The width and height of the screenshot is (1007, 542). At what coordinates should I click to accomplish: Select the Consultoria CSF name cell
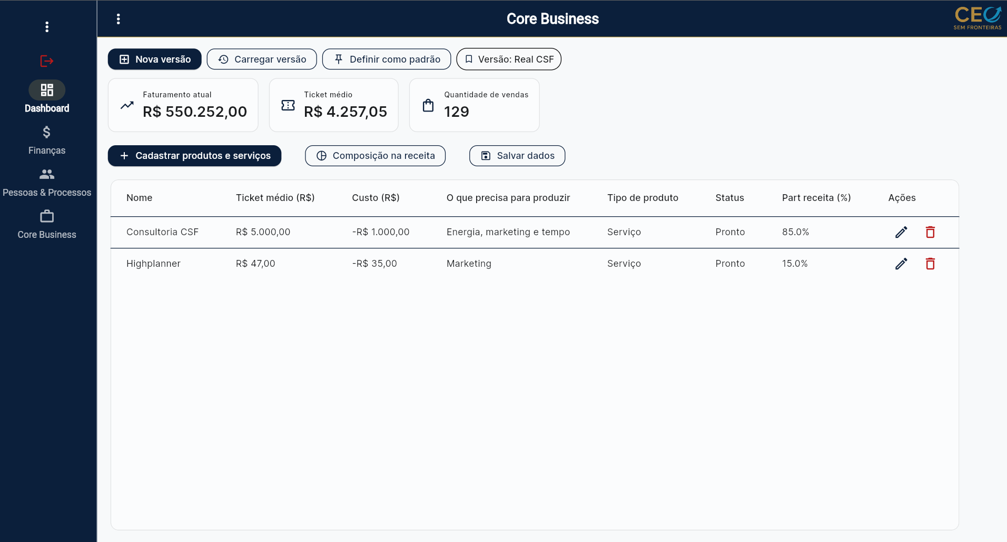[162, 232]
